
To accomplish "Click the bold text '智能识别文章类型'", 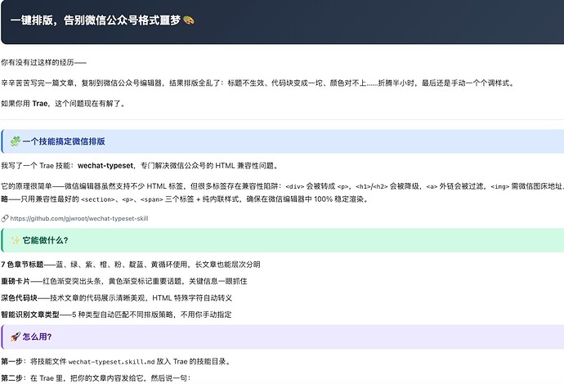I will 30,315.
